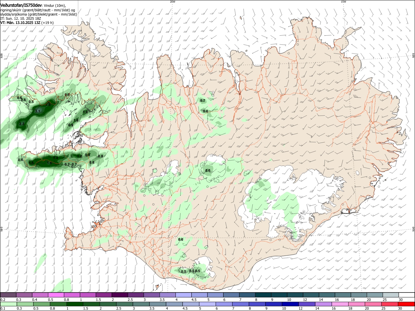The image size is (415, 311).
Task: Select the light pink swatch between 16 and 18
Action: [340, 304]
